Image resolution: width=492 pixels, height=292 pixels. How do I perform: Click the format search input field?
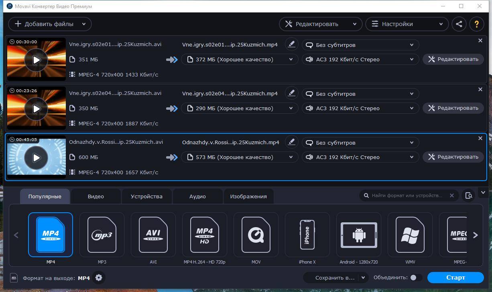coord(407,195)
